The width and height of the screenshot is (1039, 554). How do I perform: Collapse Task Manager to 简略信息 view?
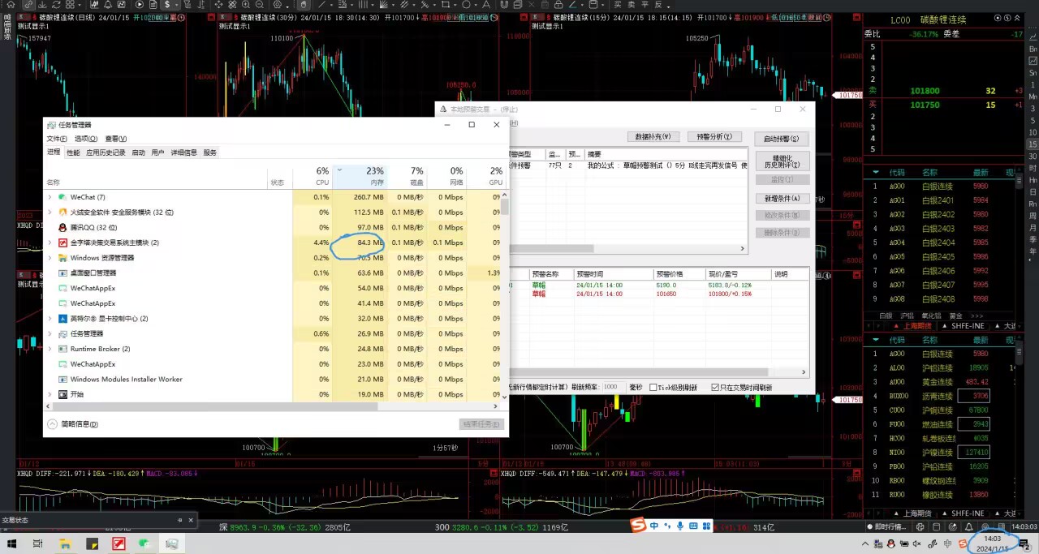click(x=73, y=424)
